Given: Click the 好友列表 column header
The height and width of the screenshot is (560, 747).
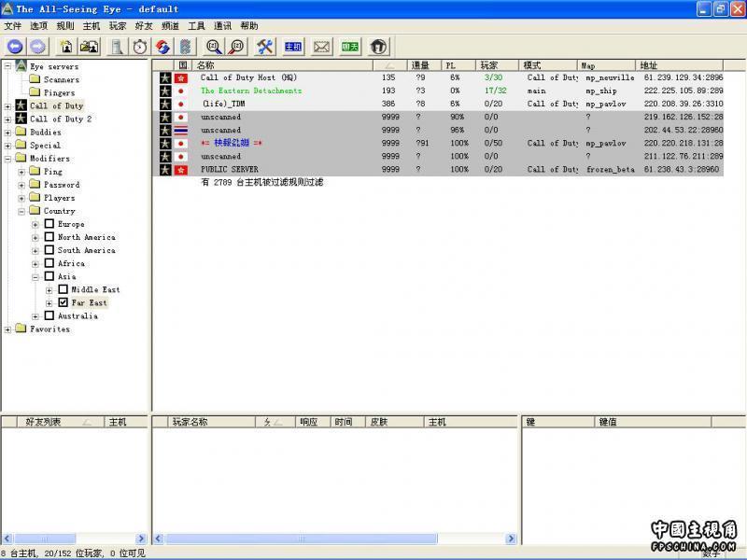Looking at the screenshot, I should tap(61, 422).
